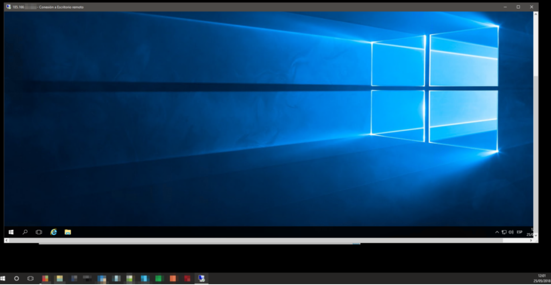Click the horizontal scrollbar thumb

point(256,240)
